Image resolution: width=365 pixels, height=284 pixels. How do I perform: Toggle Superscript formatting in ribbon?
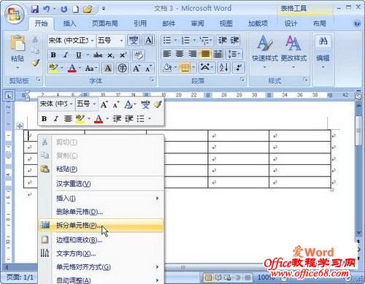click(123, 55)
